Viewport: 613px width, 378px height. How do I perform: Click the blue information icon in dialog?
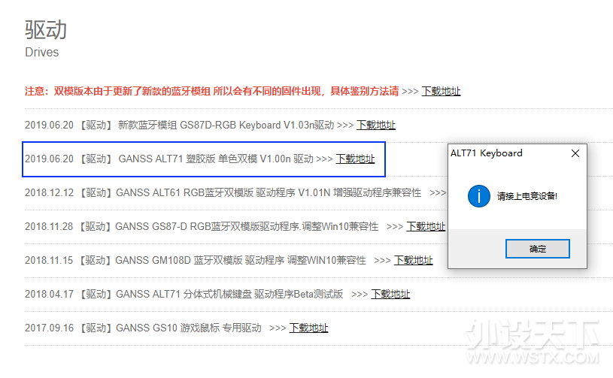click(479, 196)
